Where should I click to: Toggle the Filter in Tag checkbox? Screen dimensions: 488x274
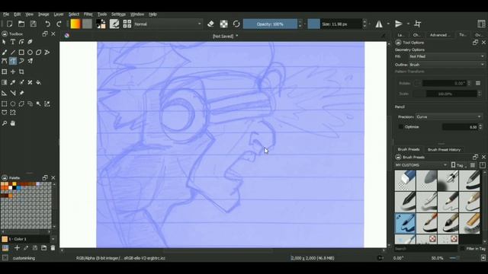462,249
